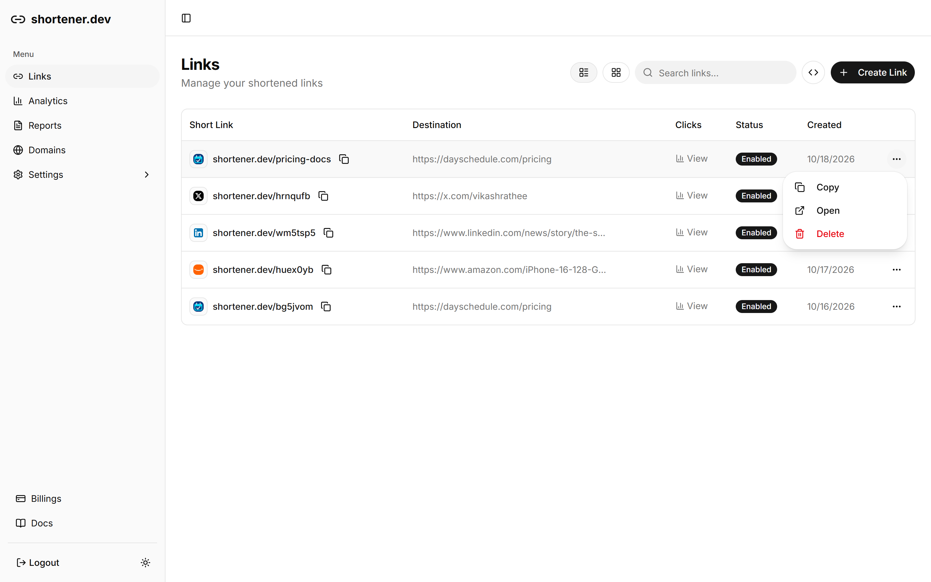The image size is (931, 582).
Task: Click the Amazon favicon for huex0yb
Action: 198,270
